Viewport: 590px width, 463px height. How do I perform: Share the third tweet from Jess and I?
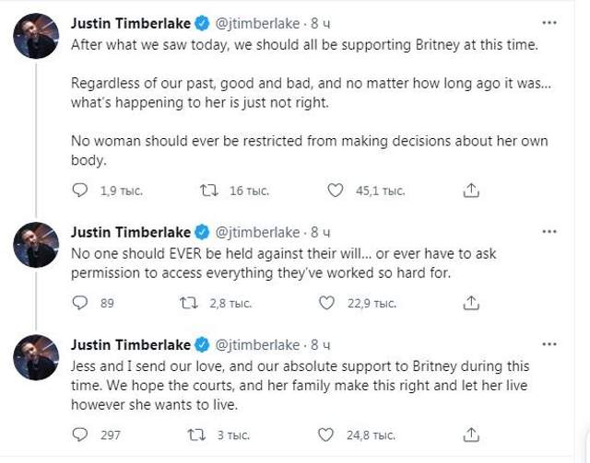pyautogui.click(x=470, y=434)
